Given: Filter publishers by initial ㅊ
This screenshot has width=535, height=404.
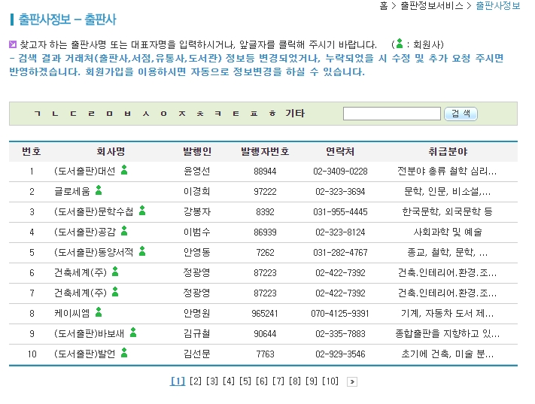Looking at the screenshot, I should [x=200, y=114].
